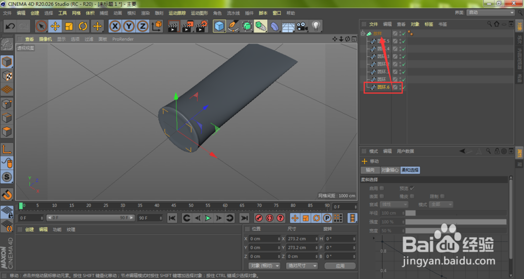Screen dimensions: 524x279
Task: Open the 渲染 menu
Action: [x=145, y=13]
